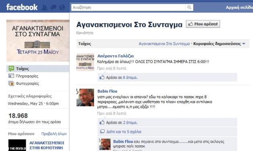
Task: Click Μου αρέσουν section heading
Action: click(x=21, y=134)
